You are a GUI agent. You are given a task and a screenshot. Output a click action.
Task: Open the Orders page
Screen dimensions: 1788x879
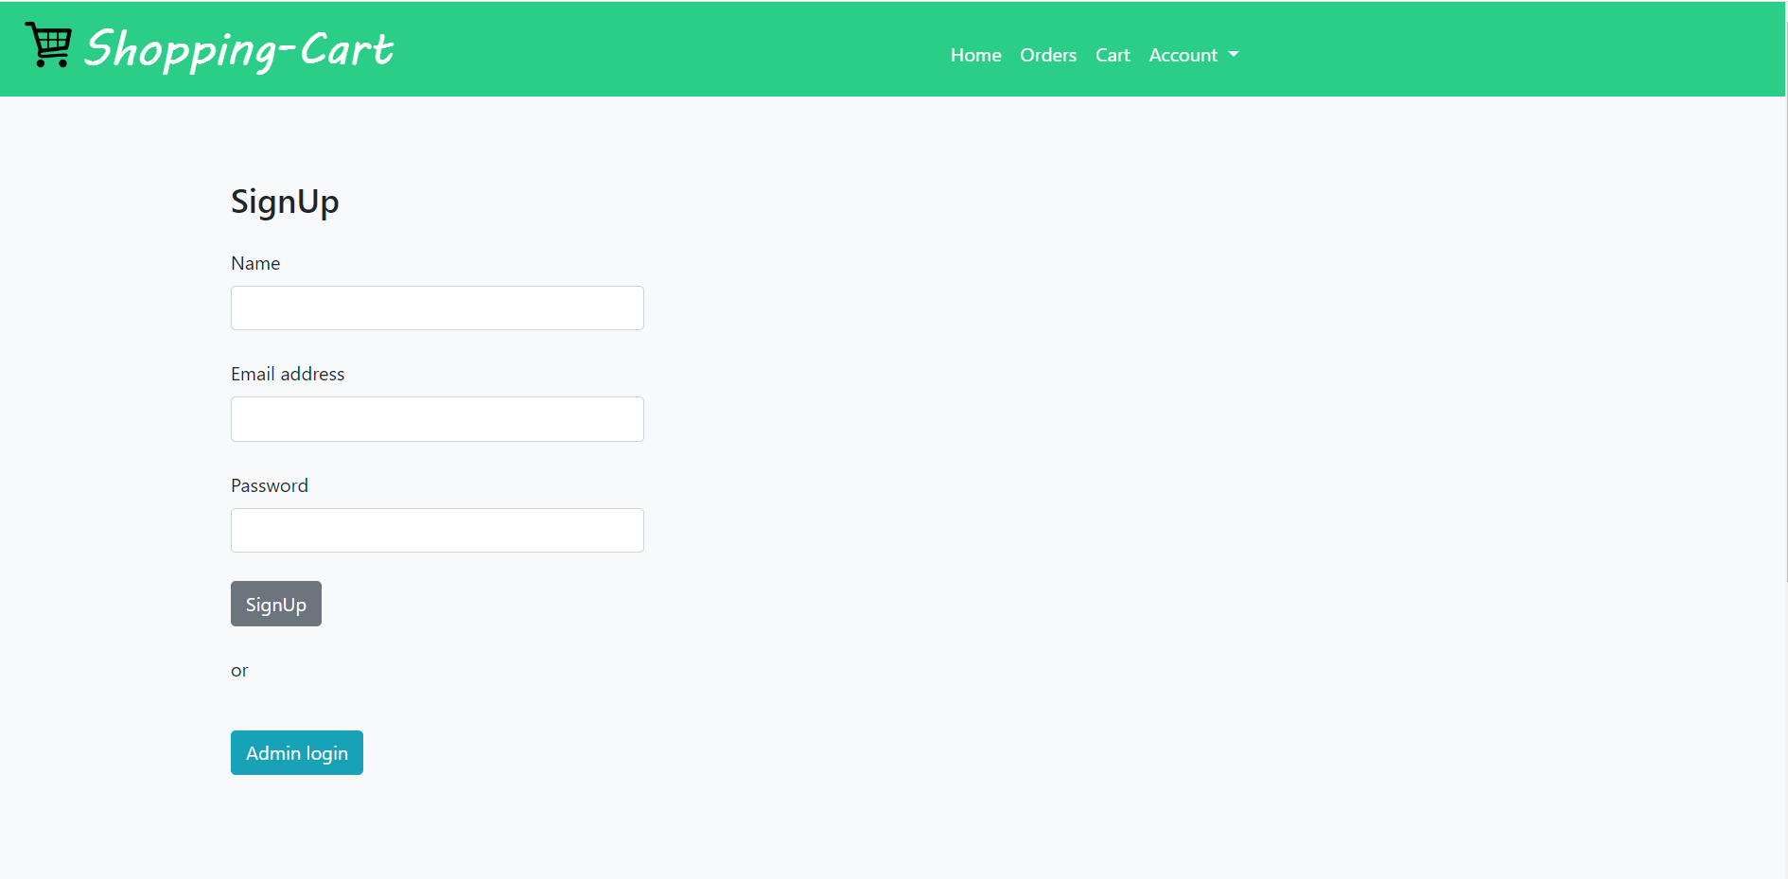coord(1047,55)
